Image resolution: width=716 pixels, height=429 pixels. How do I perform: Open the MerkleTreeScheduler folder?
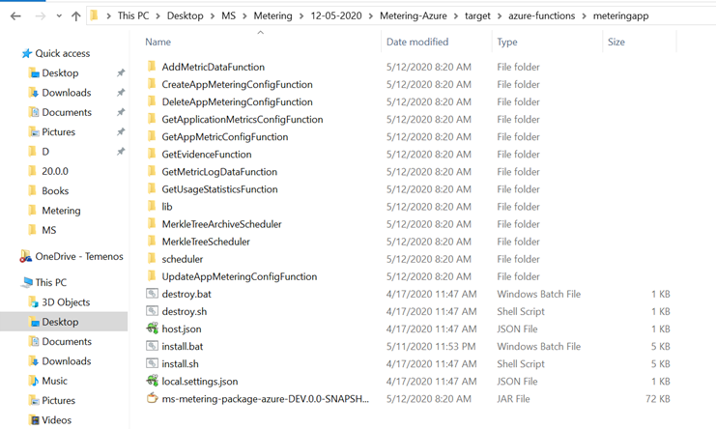point(206,242)
